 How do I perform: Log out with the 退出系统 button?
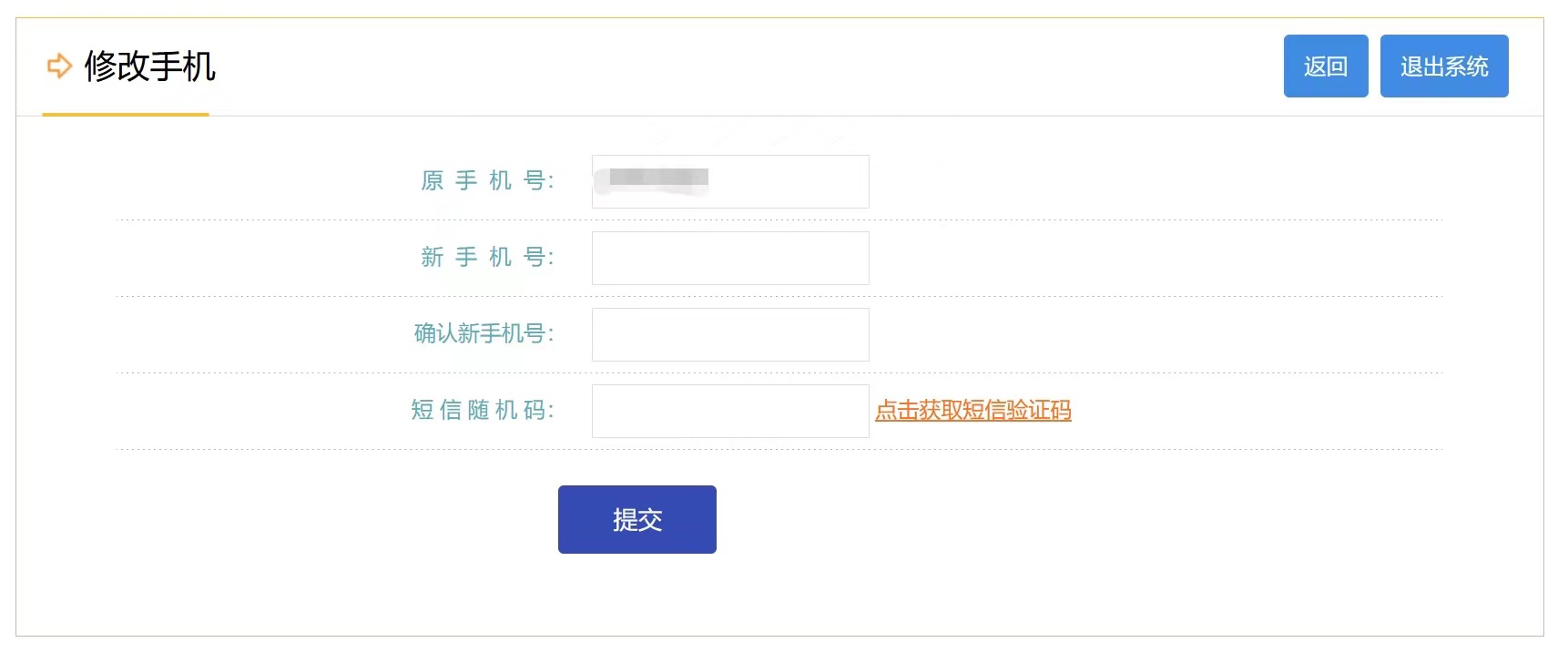pos(1443,66)
